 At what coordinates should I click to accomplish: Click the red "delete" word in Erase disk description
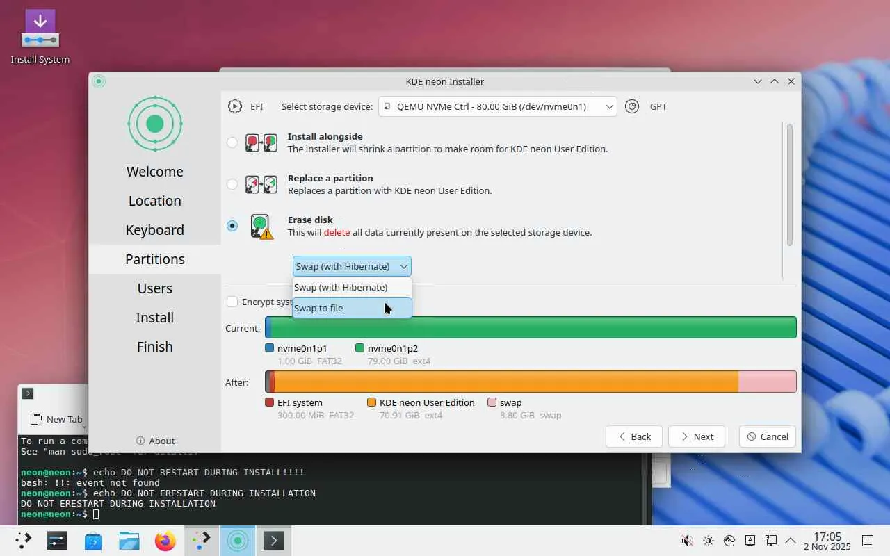[x=337, y=232]
